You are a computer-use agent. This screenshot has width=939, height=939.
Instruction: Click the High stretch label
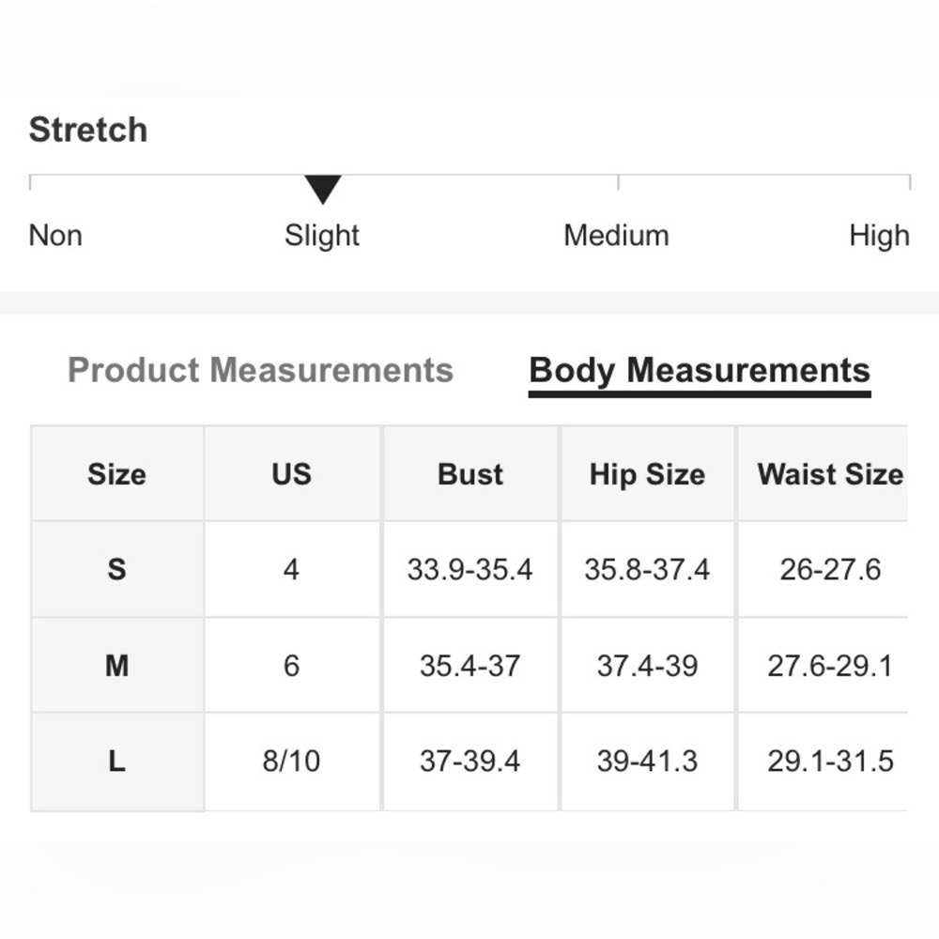point(879,235)
